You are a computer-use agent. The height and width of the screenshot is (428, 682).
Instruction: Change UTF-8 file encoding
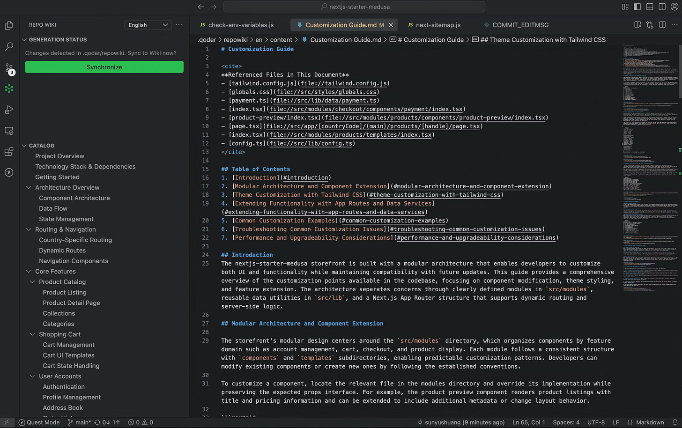tap(596, 422)
